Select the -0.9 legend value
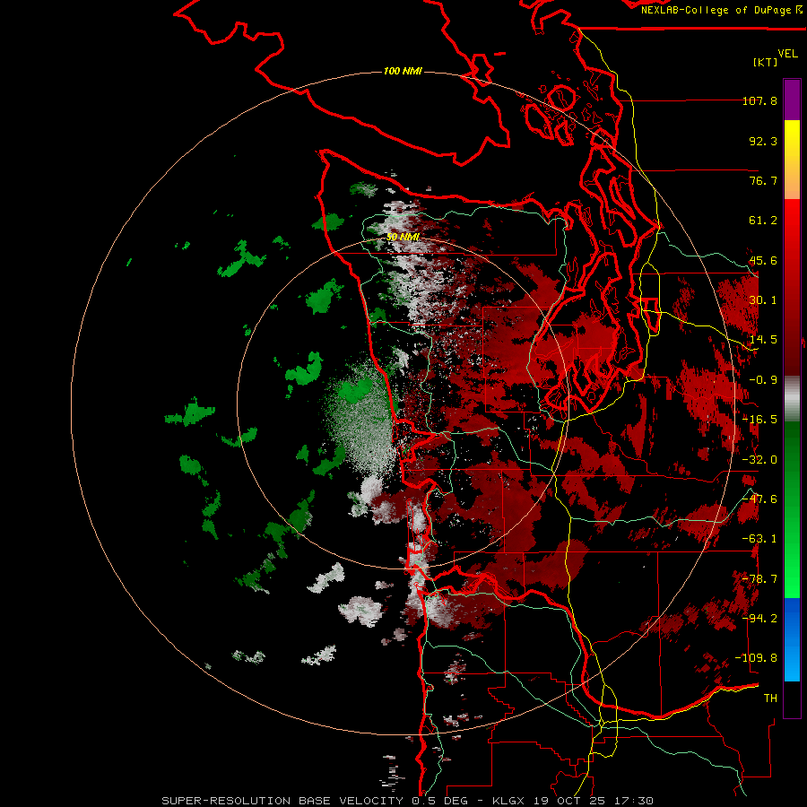The width and height of the screenshot is (807, 807). 763,380
